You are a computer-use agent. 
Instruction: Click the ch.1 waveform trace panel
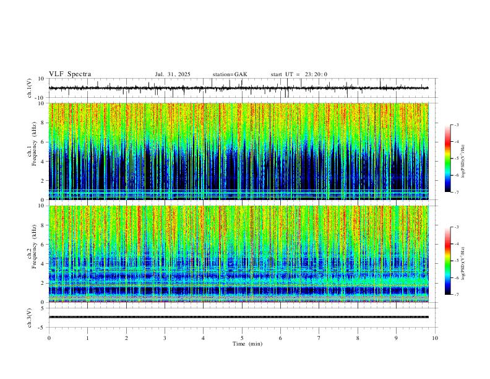tap(243, 88)
